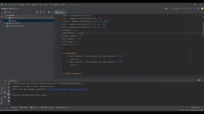Open the File menu
This screenshot has height=114, width=204.
[6, 5]
